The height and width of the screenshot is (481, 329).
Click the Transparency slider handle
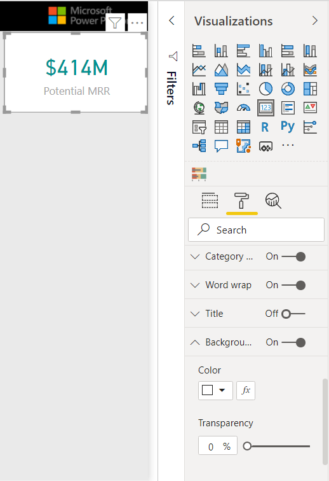coord(247,446)
